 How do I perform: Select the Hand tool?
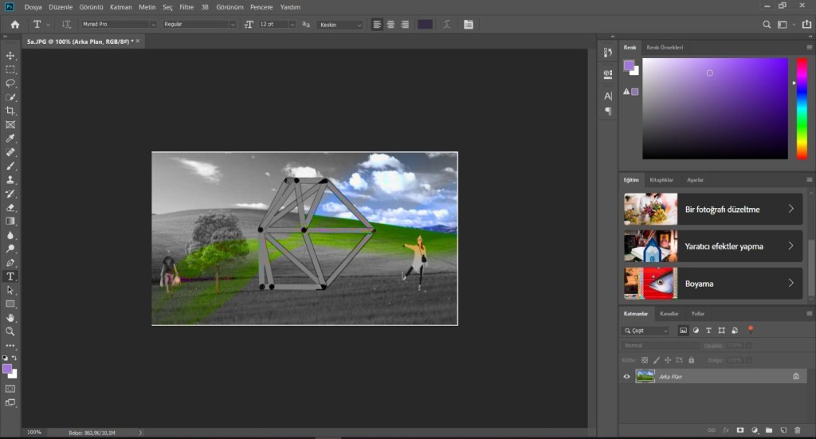click(x=10, y=317)
